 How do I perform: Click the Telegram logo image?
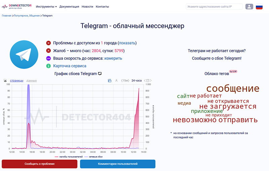[24, 55]
